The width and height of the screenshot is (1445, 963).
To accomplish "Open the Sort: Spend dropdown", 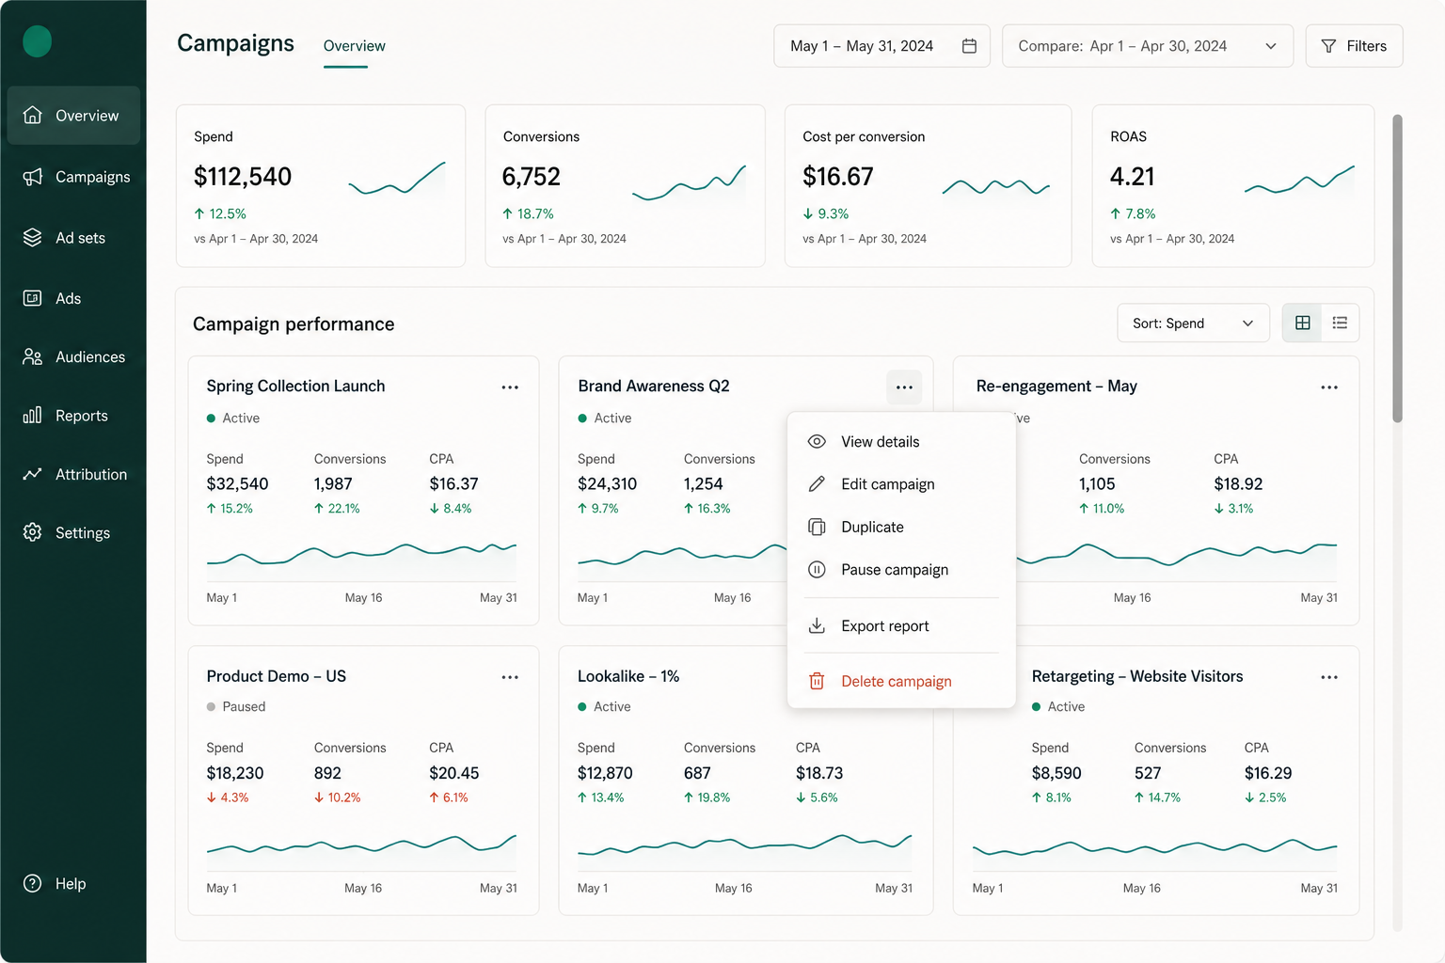I will (x=1193, y=324).
